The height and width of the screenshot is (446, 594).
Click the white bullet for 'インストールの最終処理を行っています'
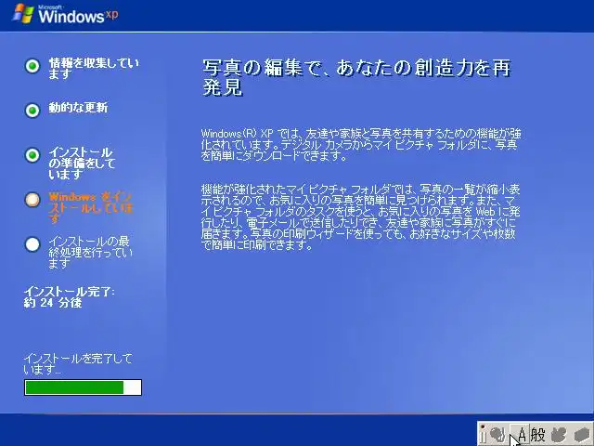pos(32,244)
